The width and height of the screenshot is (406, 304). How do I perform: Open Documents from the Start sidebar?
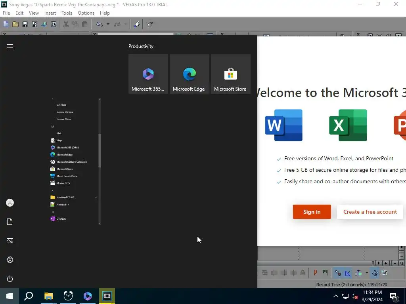(x=10, y=222)
